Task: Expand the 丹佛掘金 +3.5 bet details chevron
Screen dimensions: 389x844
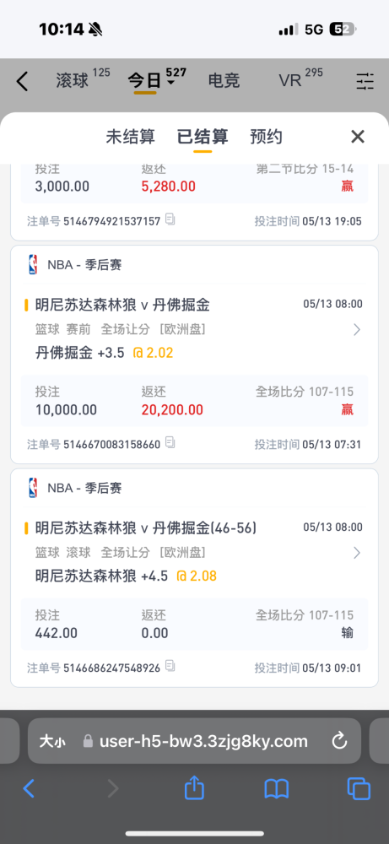Action: [357, 329]
